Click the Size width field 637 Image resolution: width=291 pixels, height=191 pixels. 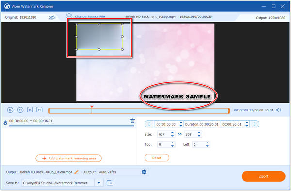[x=163, y=134]
